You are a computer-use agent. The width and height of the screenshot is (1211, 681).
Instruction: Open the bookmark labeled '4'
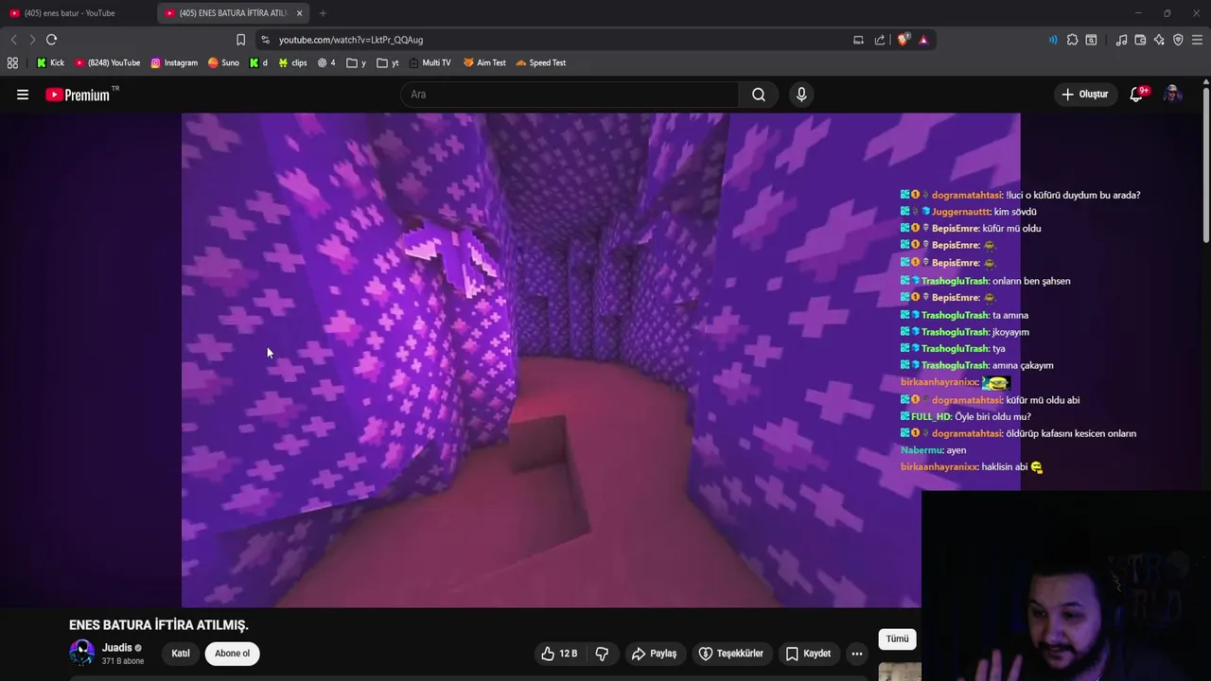[x=326, y=62]
